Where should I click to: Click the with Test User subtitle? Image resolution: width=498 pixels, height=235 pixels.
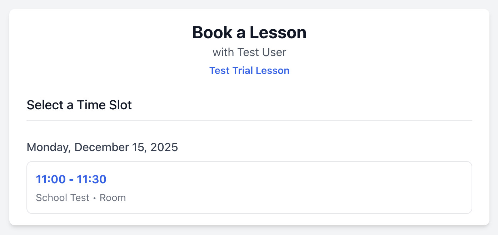pyautogui.click(x=249, y=52)
